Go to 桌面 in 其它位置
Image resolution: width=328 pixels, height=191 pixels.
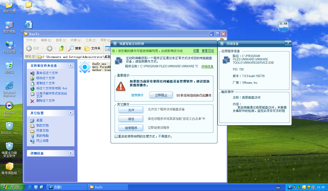click(x=39, y=120)
